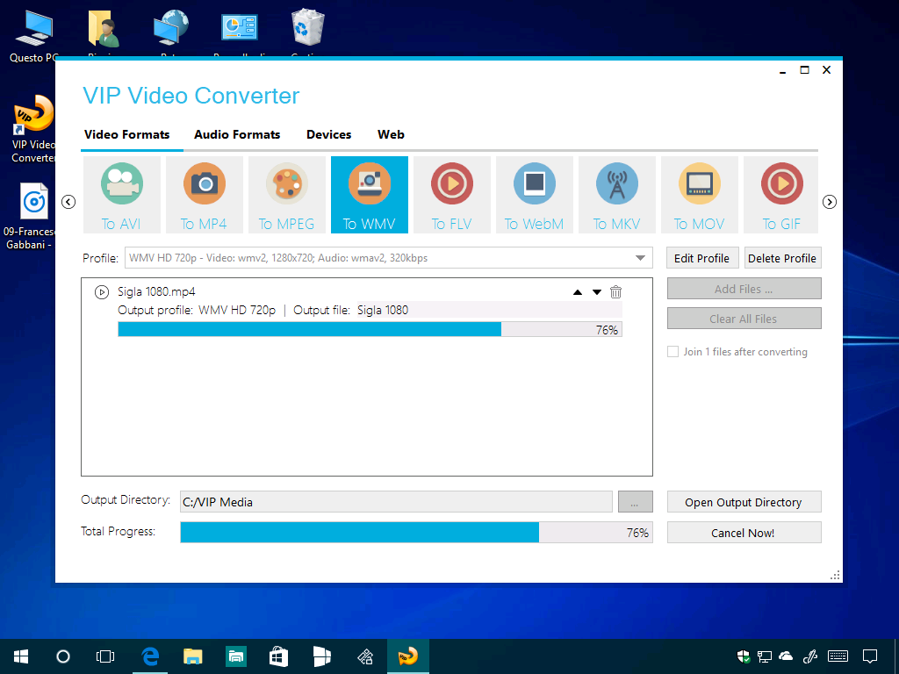Select Questo PC desktop icon

tap(33, 35)
